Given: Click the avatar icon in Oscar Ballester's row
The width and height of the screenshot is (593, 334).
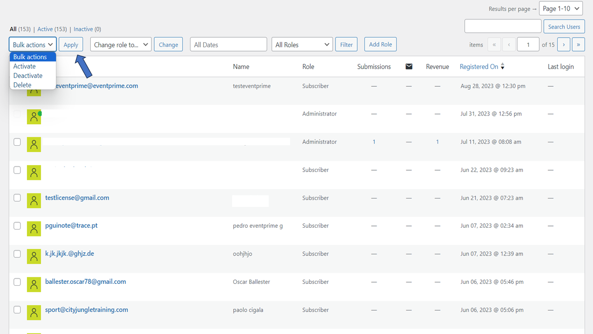Looking at the screenshot, I should pyautogui.click(x=34, y=284).
